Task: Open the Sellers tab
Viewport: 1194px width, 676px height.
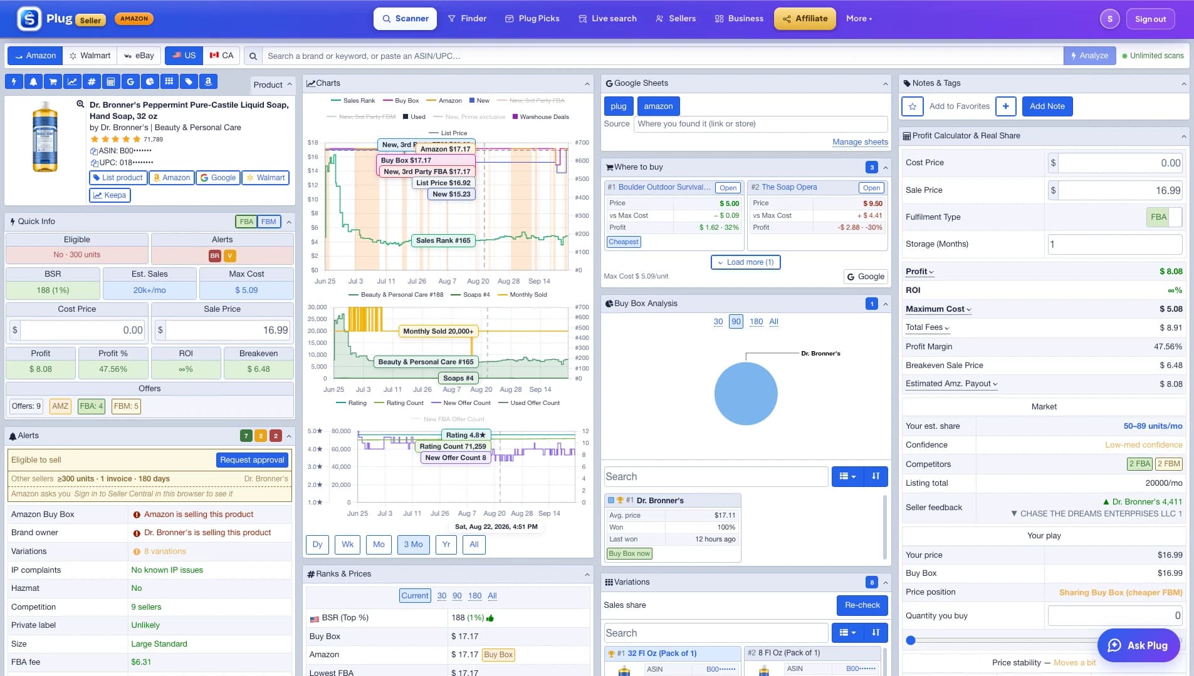Action: 676,19
